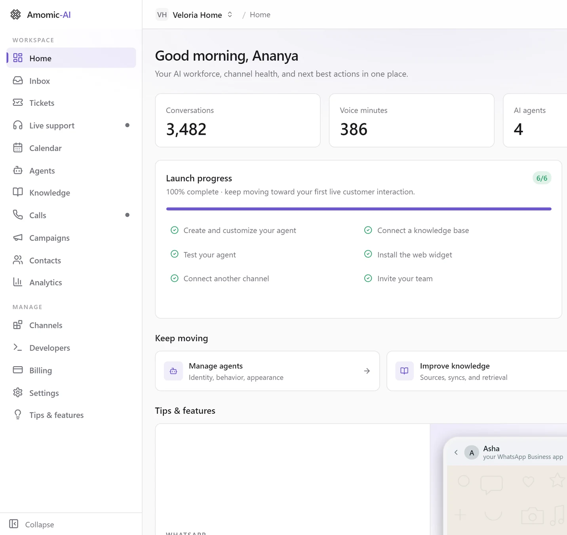The image size is (567, 535).
Task: Click 'Connect another channel' checklist step
Action: [220, 279]
